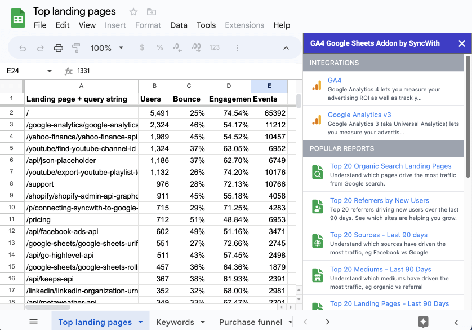Switch to the Keywords sheet tab
This screenshot has width=472, height=330.
(x=175, y=320)
